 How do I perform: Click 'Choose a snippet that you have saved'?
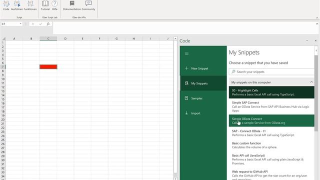point(258,62)
